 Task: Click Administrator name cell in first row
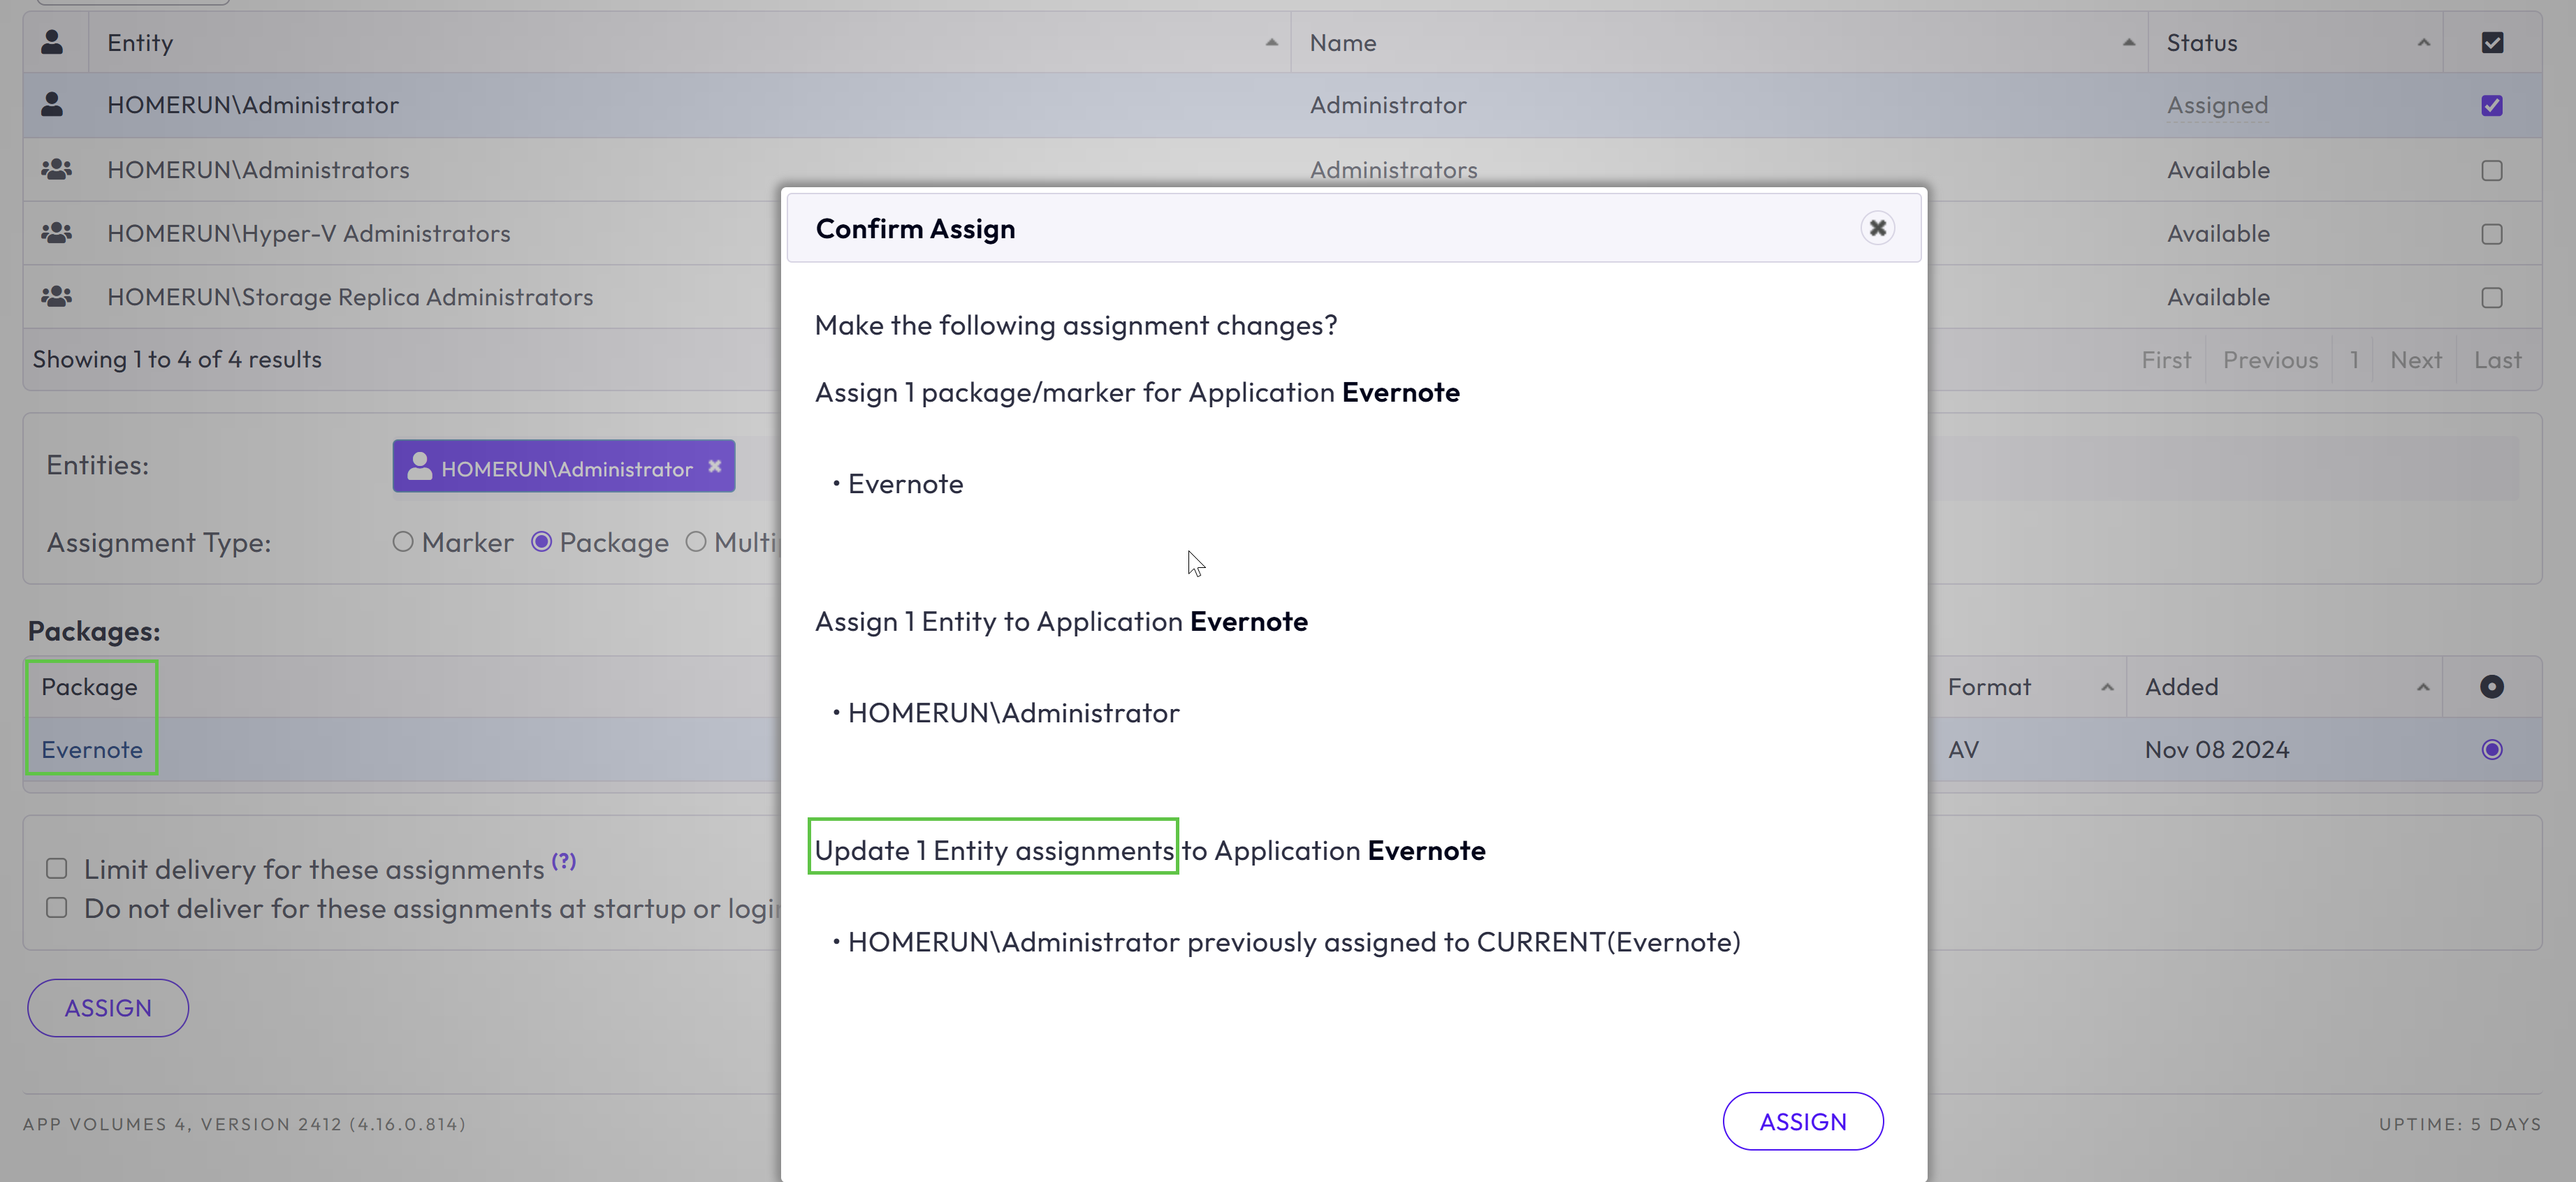pos(1388,104)
